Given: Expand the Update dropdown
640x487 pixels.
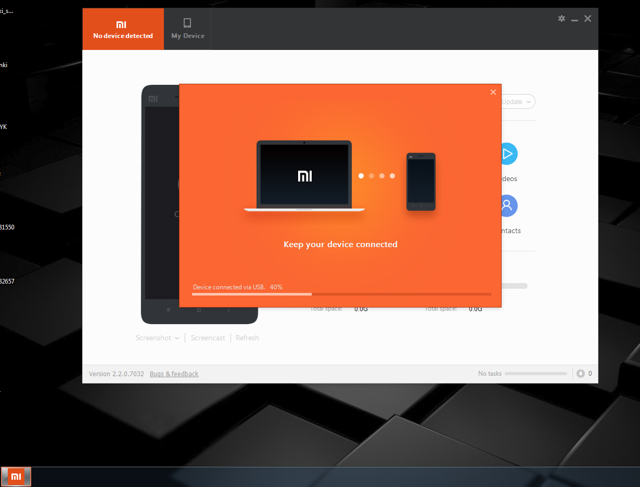Looking at the screenshot, I should [x=517, y=102].
